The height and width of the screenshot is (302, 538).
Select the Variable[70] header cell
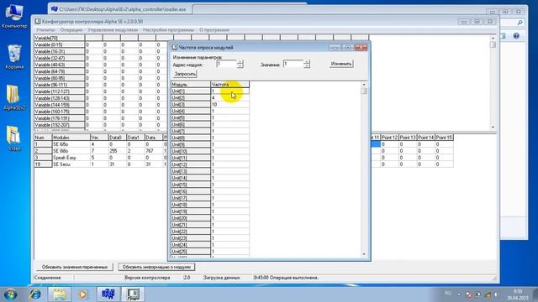[59, 38]
